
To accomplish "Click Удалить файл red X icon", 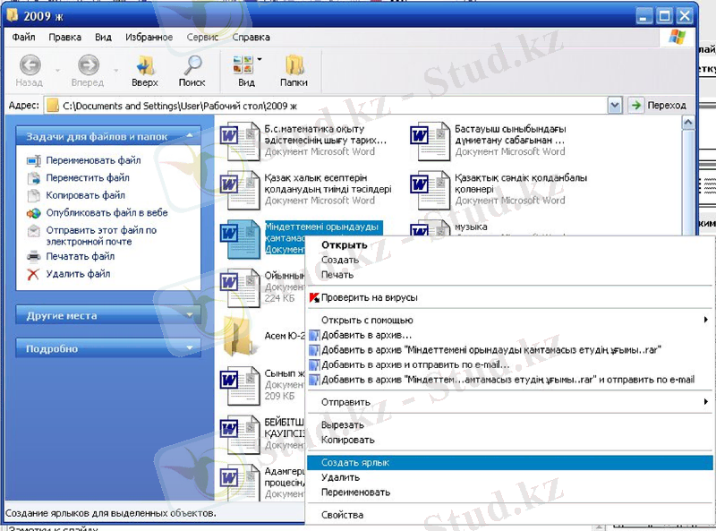I will (33, 274).
